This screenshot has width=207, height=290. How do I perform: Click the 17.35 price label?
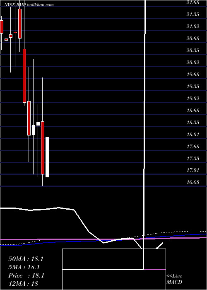pos(193,159)
